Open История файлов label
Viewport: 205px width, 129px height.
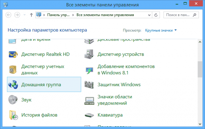click(x=39, y=115)
